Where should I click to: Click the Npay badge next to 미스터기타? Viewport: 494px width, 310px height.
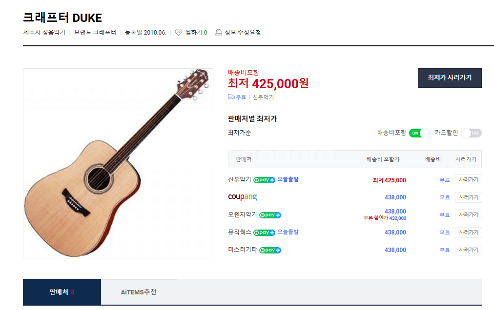270,250
